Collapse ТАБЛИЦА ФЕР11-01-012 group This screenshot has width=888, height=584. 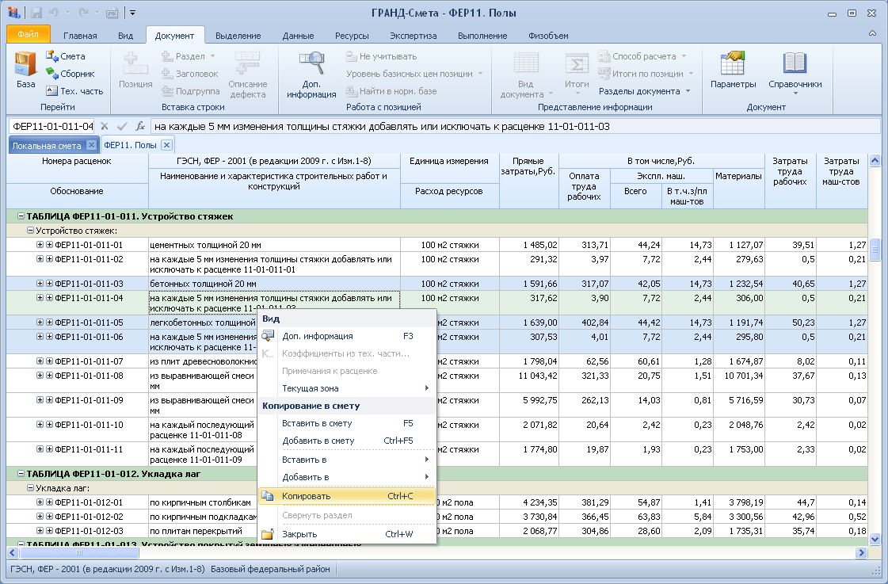click(21, 474)
